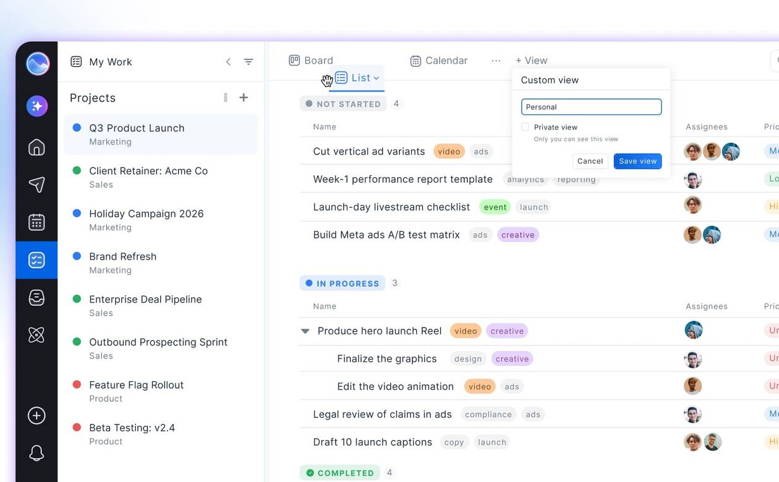
Task: Collapse the NOT STARTED group
Action: point(343,104)
